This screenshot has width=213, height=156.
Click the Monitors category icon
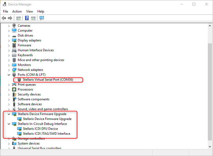14,65
